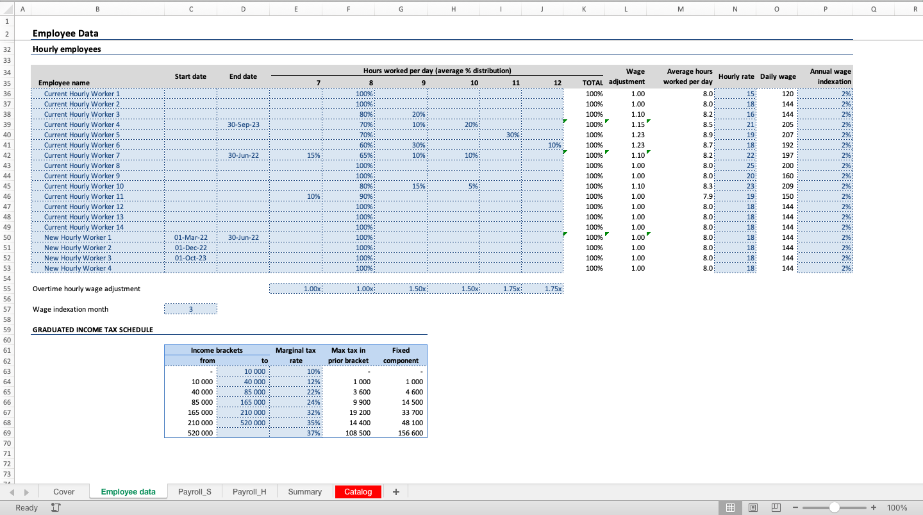Select row header 55
The height and width of the screenshot is (515, 923).
8,289
